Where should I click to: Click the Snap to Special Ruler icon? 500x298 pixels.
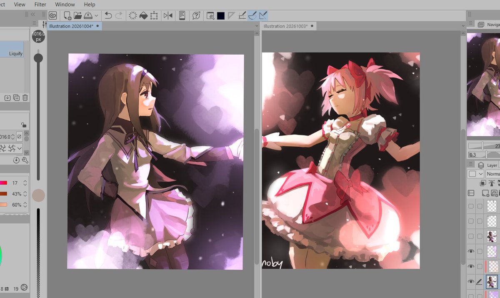[252, 15]
